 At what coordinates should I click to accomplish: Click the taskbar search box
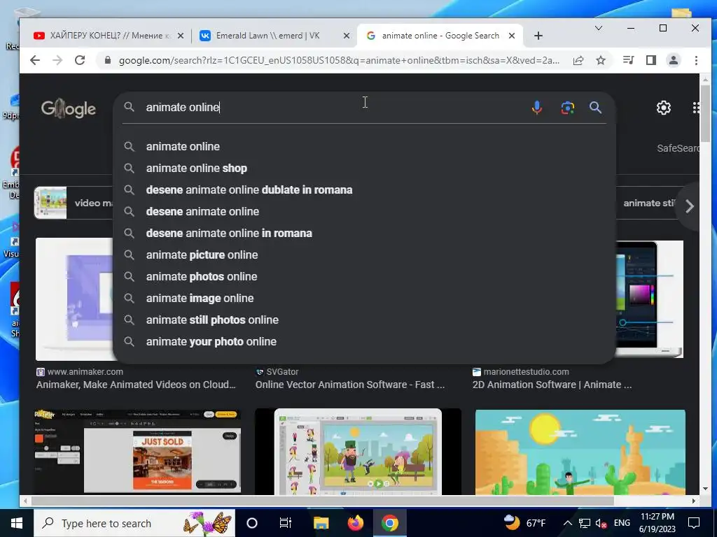tap(134, 523)
